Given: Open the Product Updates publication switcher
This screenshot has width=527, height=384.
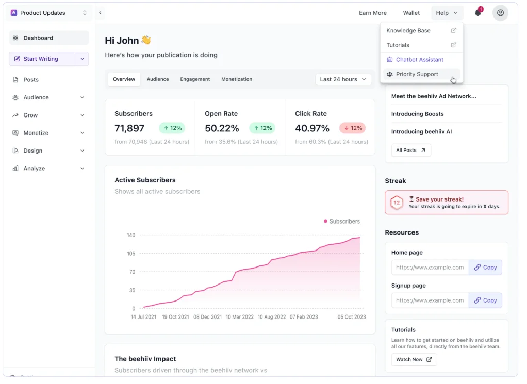Looking at the screenshot, I should tap(50, 13).
